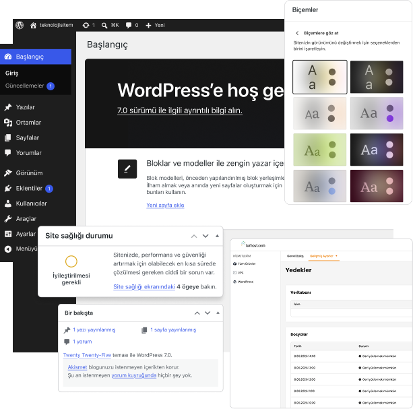Click the Yeni sayfa ekle link

point(165,205)
